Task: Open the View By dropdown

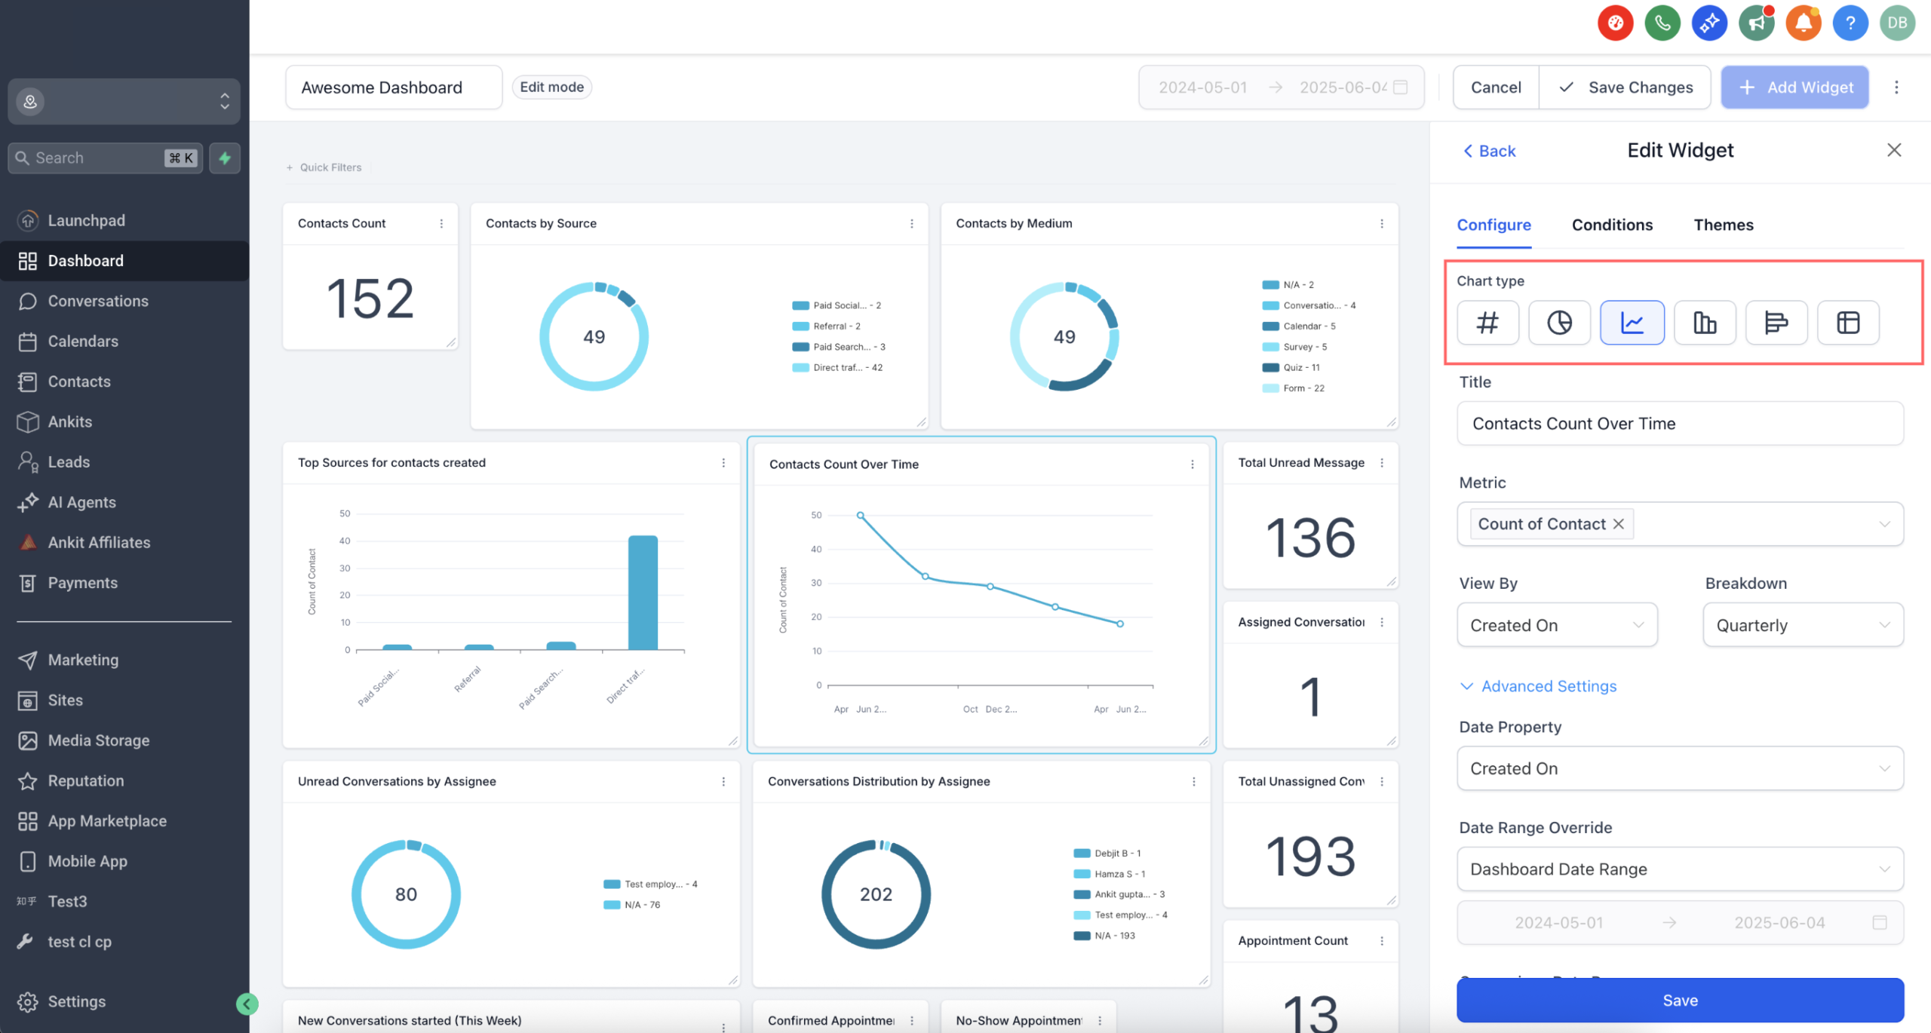Action: pyautogui.click(x=1556, y=624)
